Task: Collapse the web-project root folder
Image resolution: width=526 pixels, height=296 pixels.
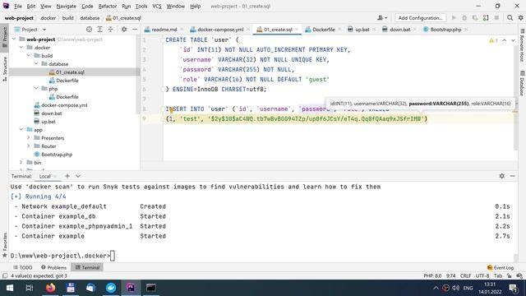Action: (x=14, y=39)
